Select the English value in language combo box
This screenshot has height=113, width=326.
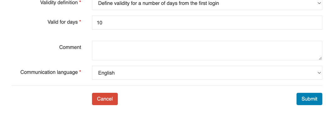(106, 73)
